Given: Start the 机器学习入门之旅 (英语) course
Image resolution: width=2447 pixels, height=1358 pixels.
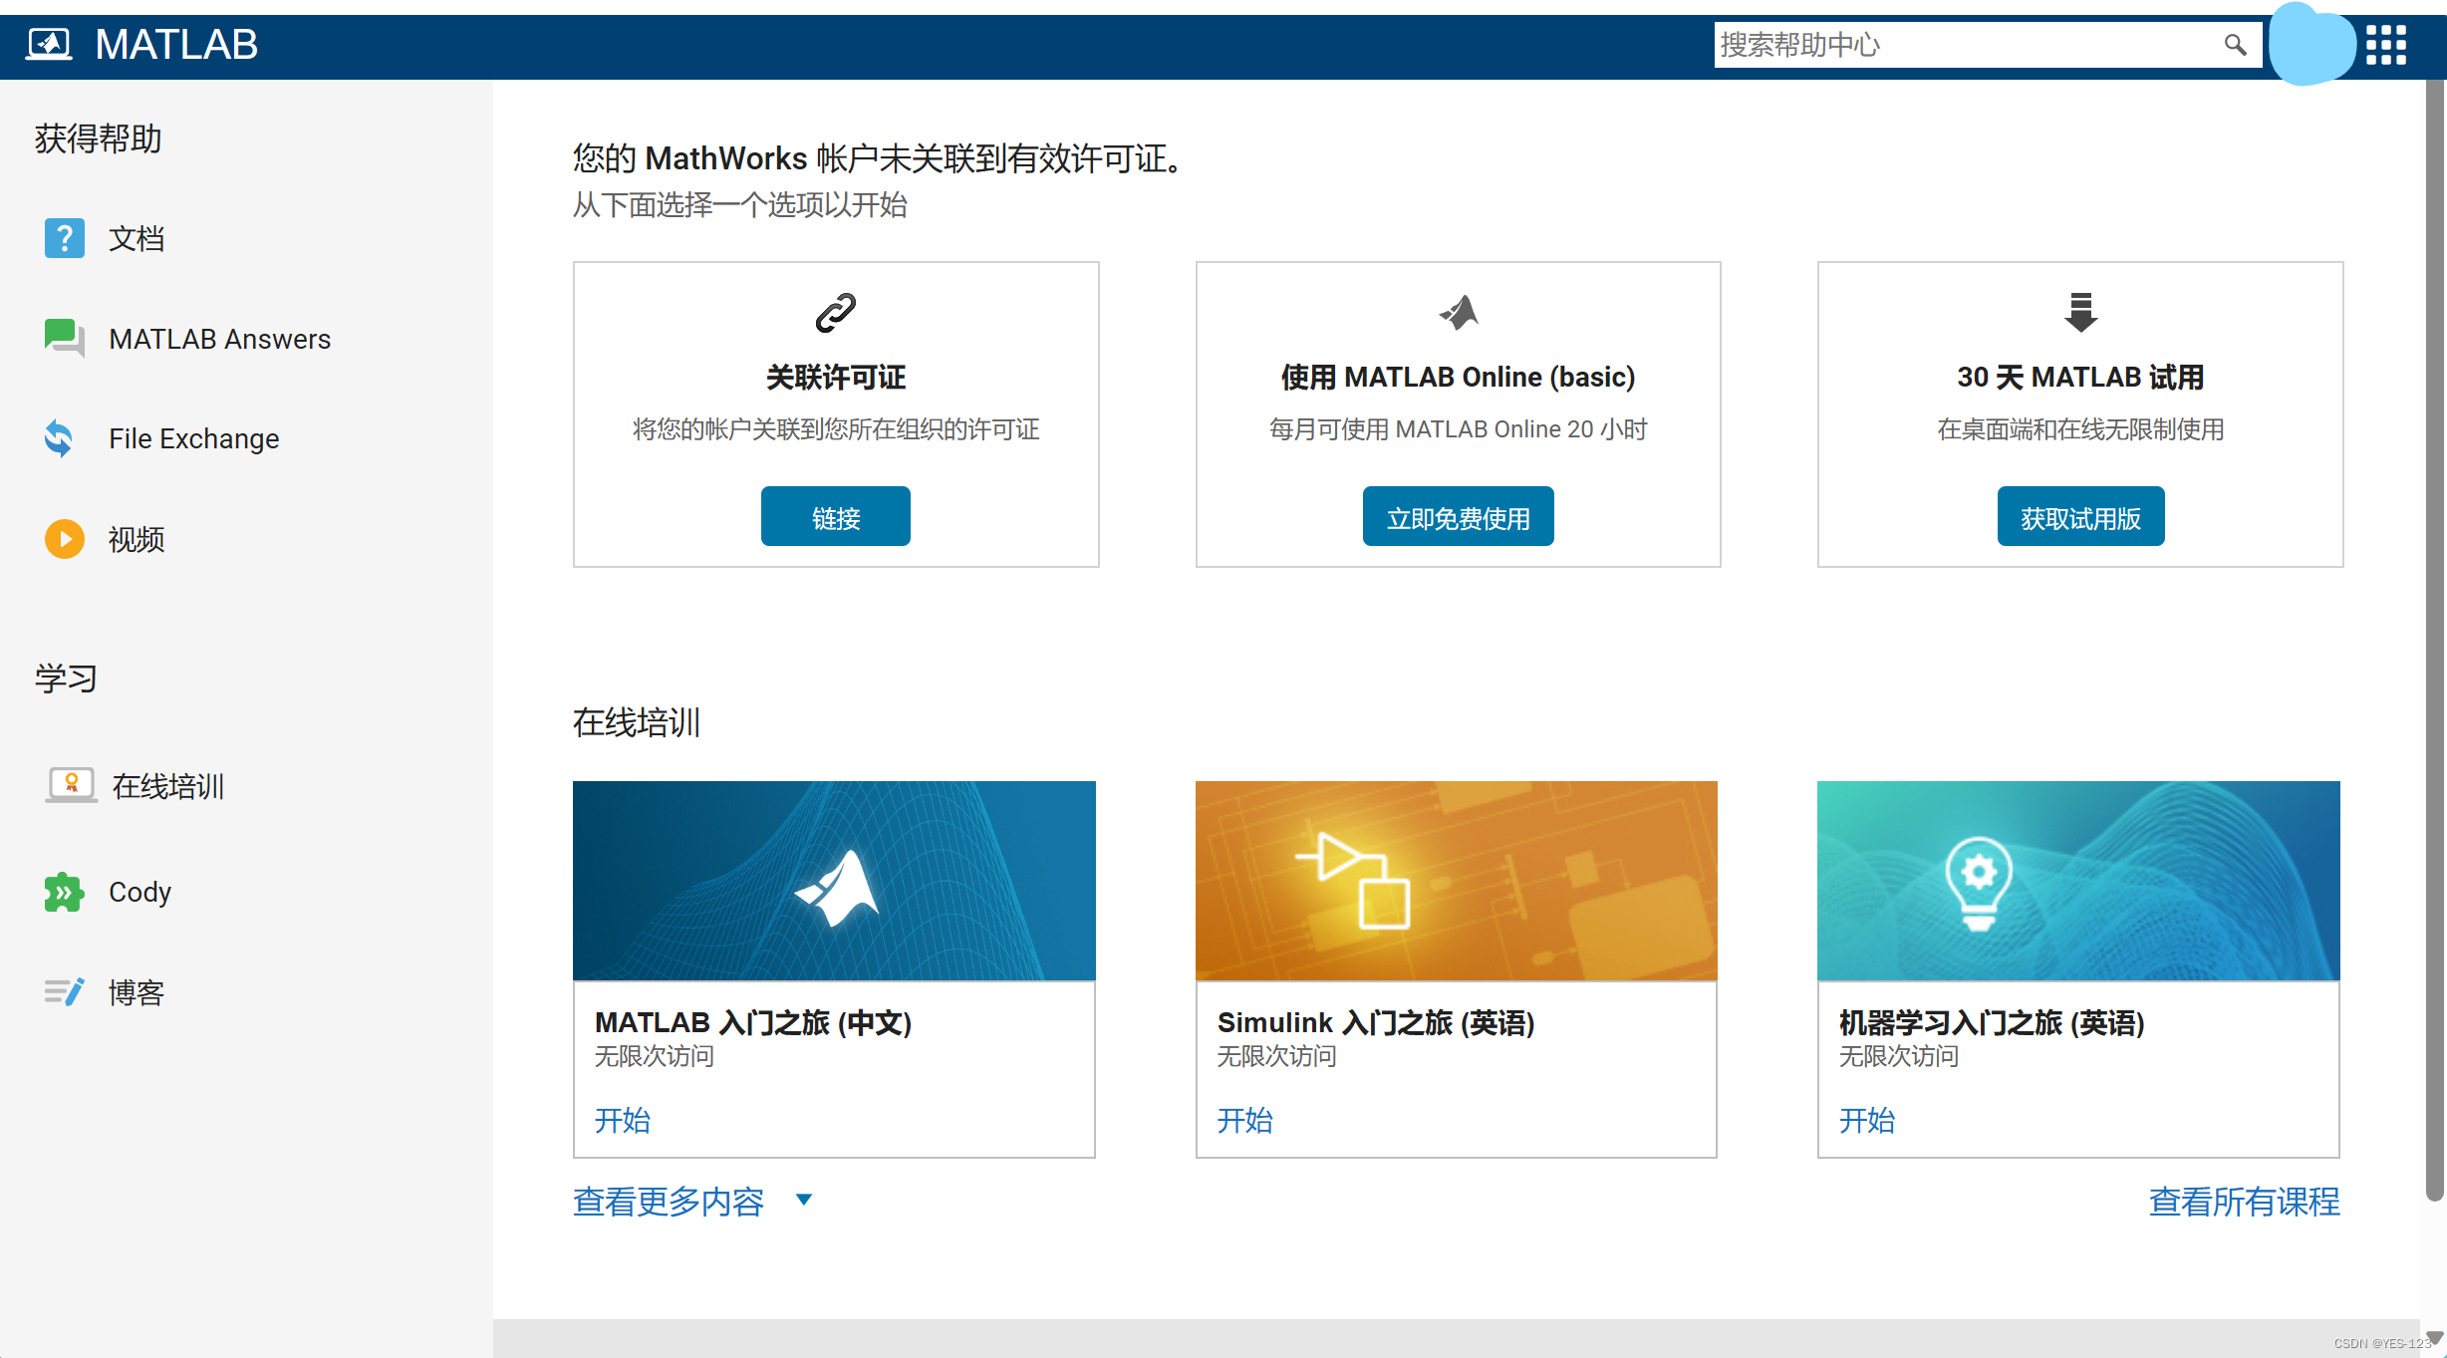Looking at the screenshot, I should [1867, 1121].
